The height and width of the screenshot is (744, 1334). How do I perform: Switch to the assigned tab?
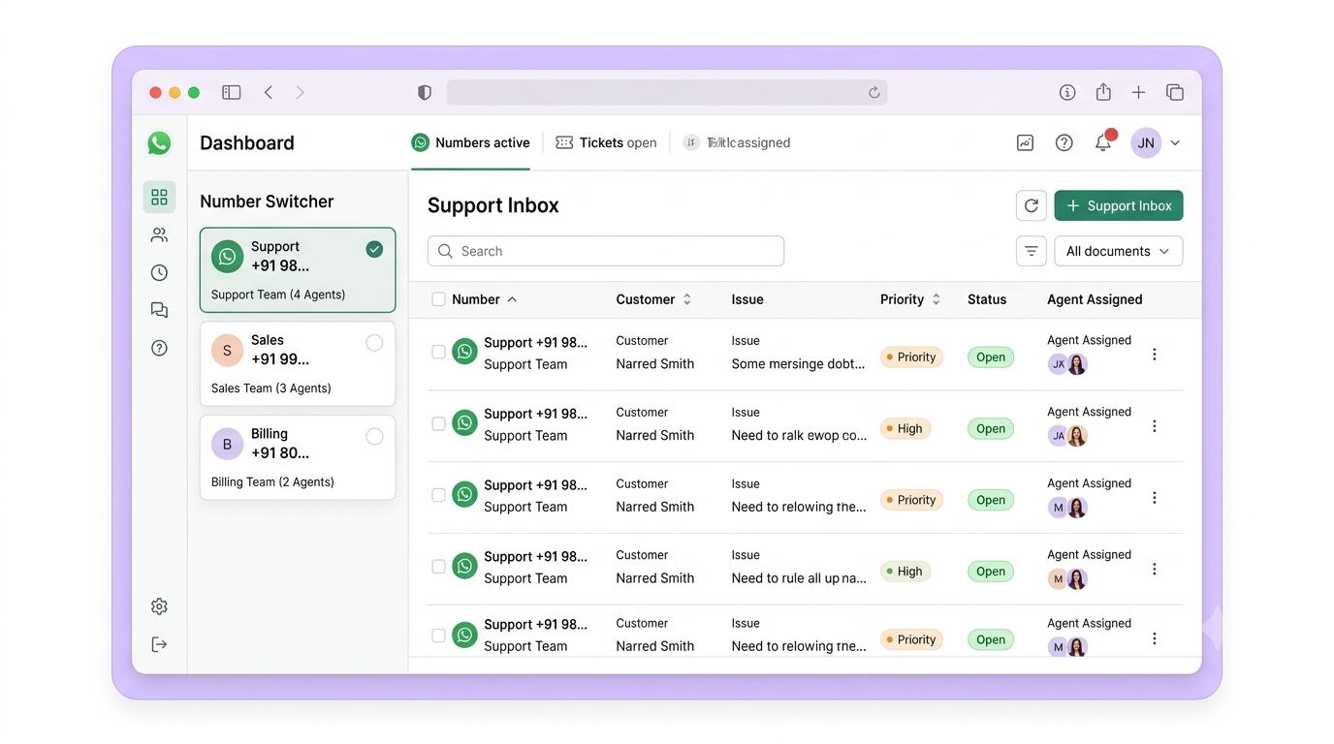tap(737, 142)
